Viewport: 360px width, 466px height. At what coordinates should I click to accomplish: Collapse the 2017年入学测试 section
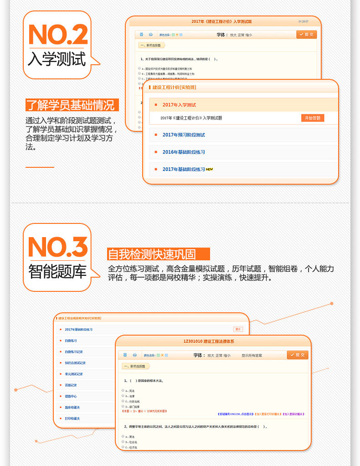click(x=243, y=105)
